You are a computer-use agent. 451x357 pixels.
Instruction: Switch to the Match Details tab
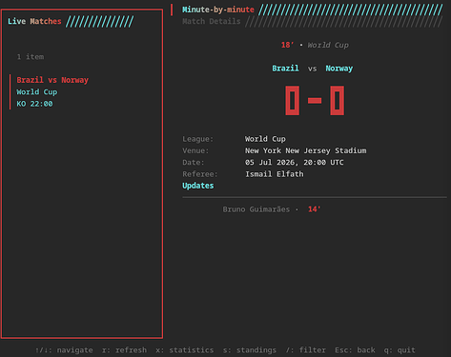pyautogui.click(x=212, y=21)
